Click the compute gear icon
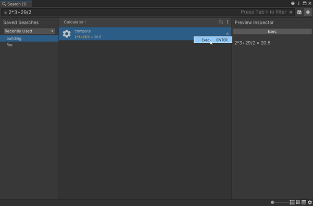313x206 pixels. [67, 34]
